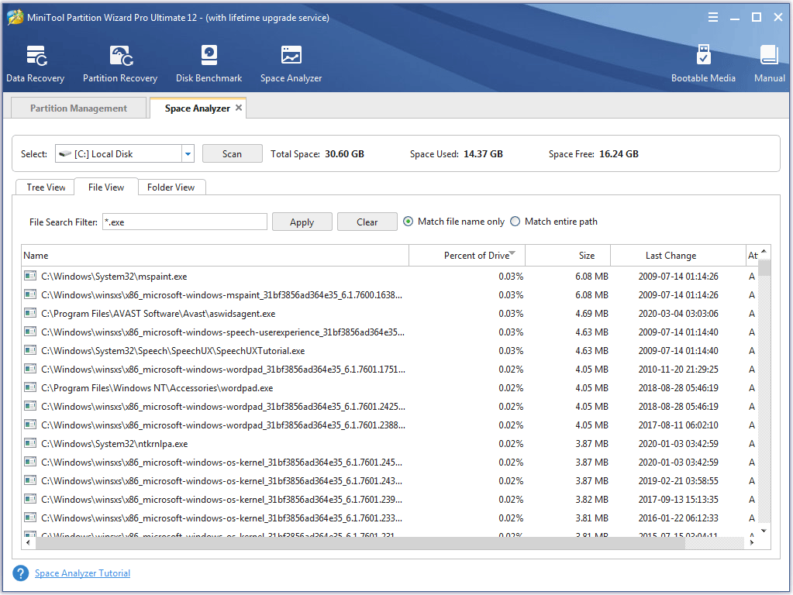Open the Bootable Media creator
The width and height of the screenshot is (793, 595).
point(703,62)
